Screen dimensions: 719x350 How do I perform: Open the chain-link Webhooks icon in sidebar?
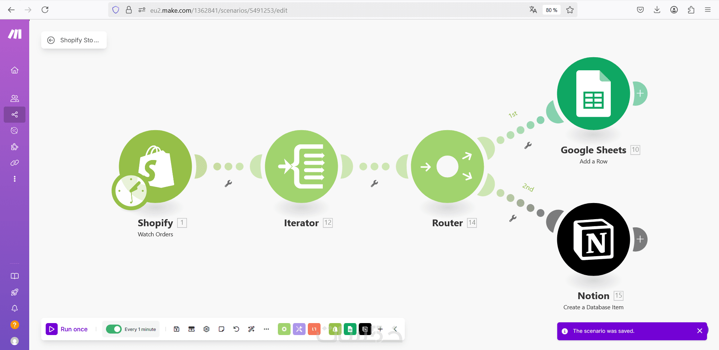[x=15, y=163]
